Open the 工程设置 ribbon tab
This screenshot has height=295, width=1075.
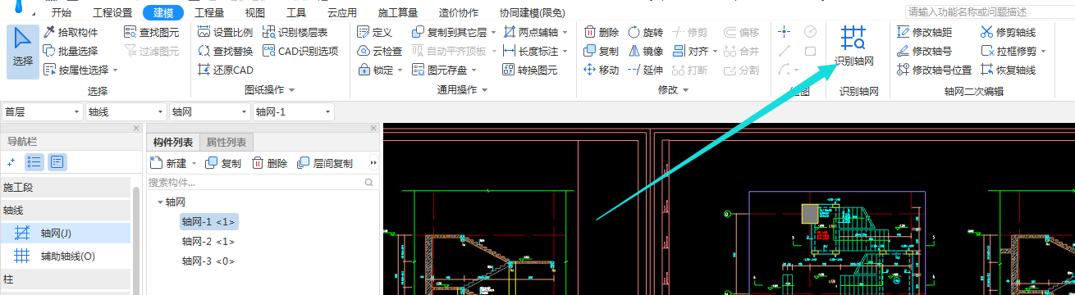click(112, 12)
